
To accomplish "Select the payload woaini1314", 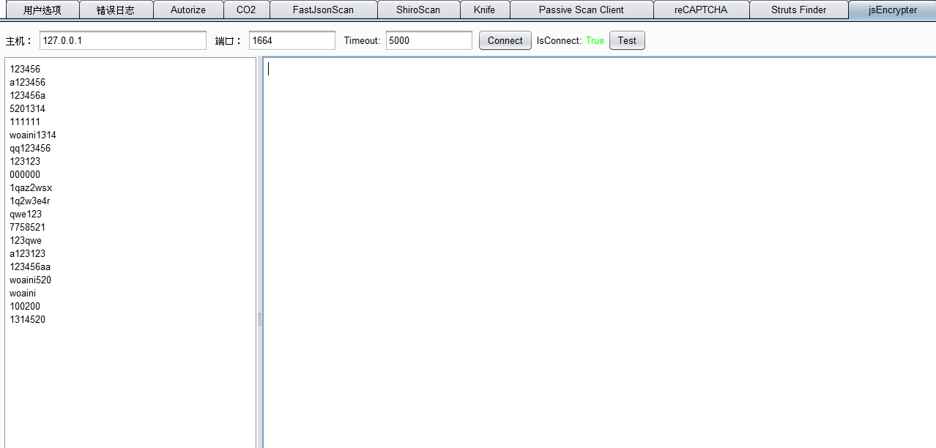I will 33,135.
